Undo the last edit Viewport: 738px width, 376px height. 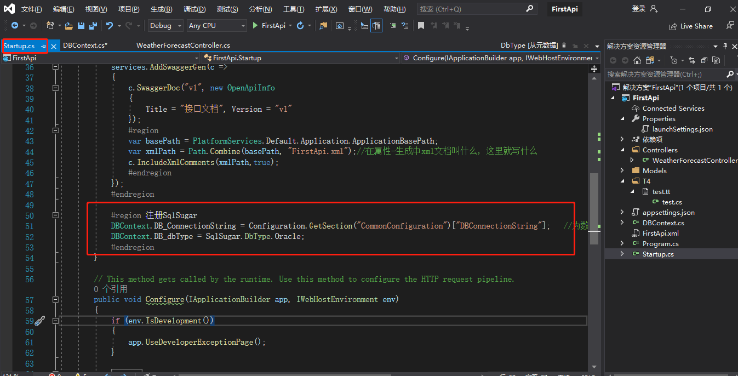point(110,26)
